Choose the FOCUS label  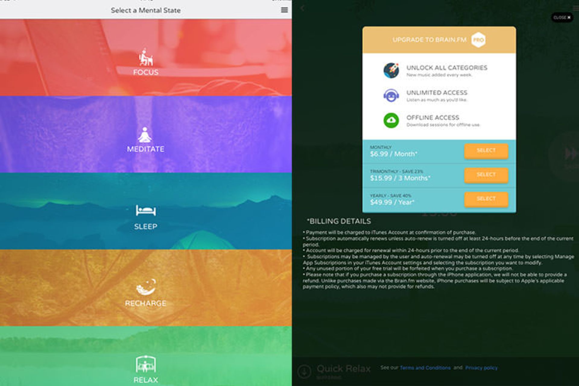pyautogui.click(x=146, y=72)
